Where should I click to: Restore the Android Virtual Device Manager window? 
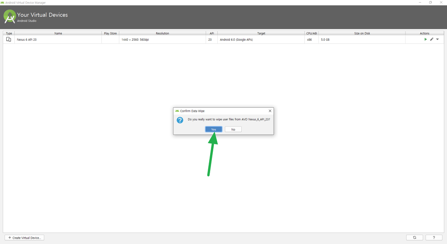[430, 2]
